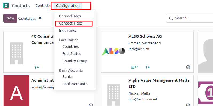Click the Contacts app logo icon
The image size is (213, 106).
(x=6, y=6)
